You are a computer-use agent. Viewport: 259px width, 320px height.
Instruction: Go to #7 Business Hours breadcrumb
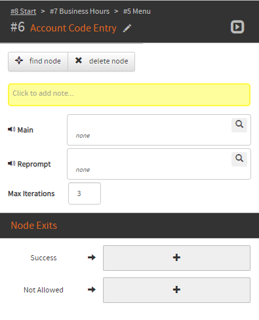(79, 11)
